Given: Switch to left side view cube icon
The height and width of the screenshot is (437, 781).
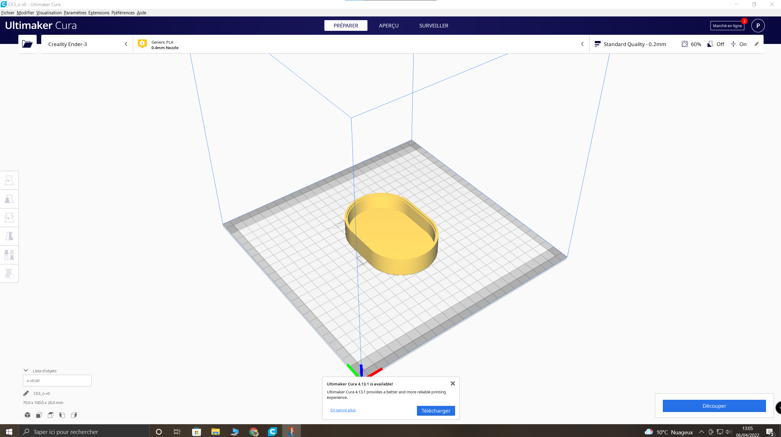Looking at the screenshot, I should coord(62,415).
